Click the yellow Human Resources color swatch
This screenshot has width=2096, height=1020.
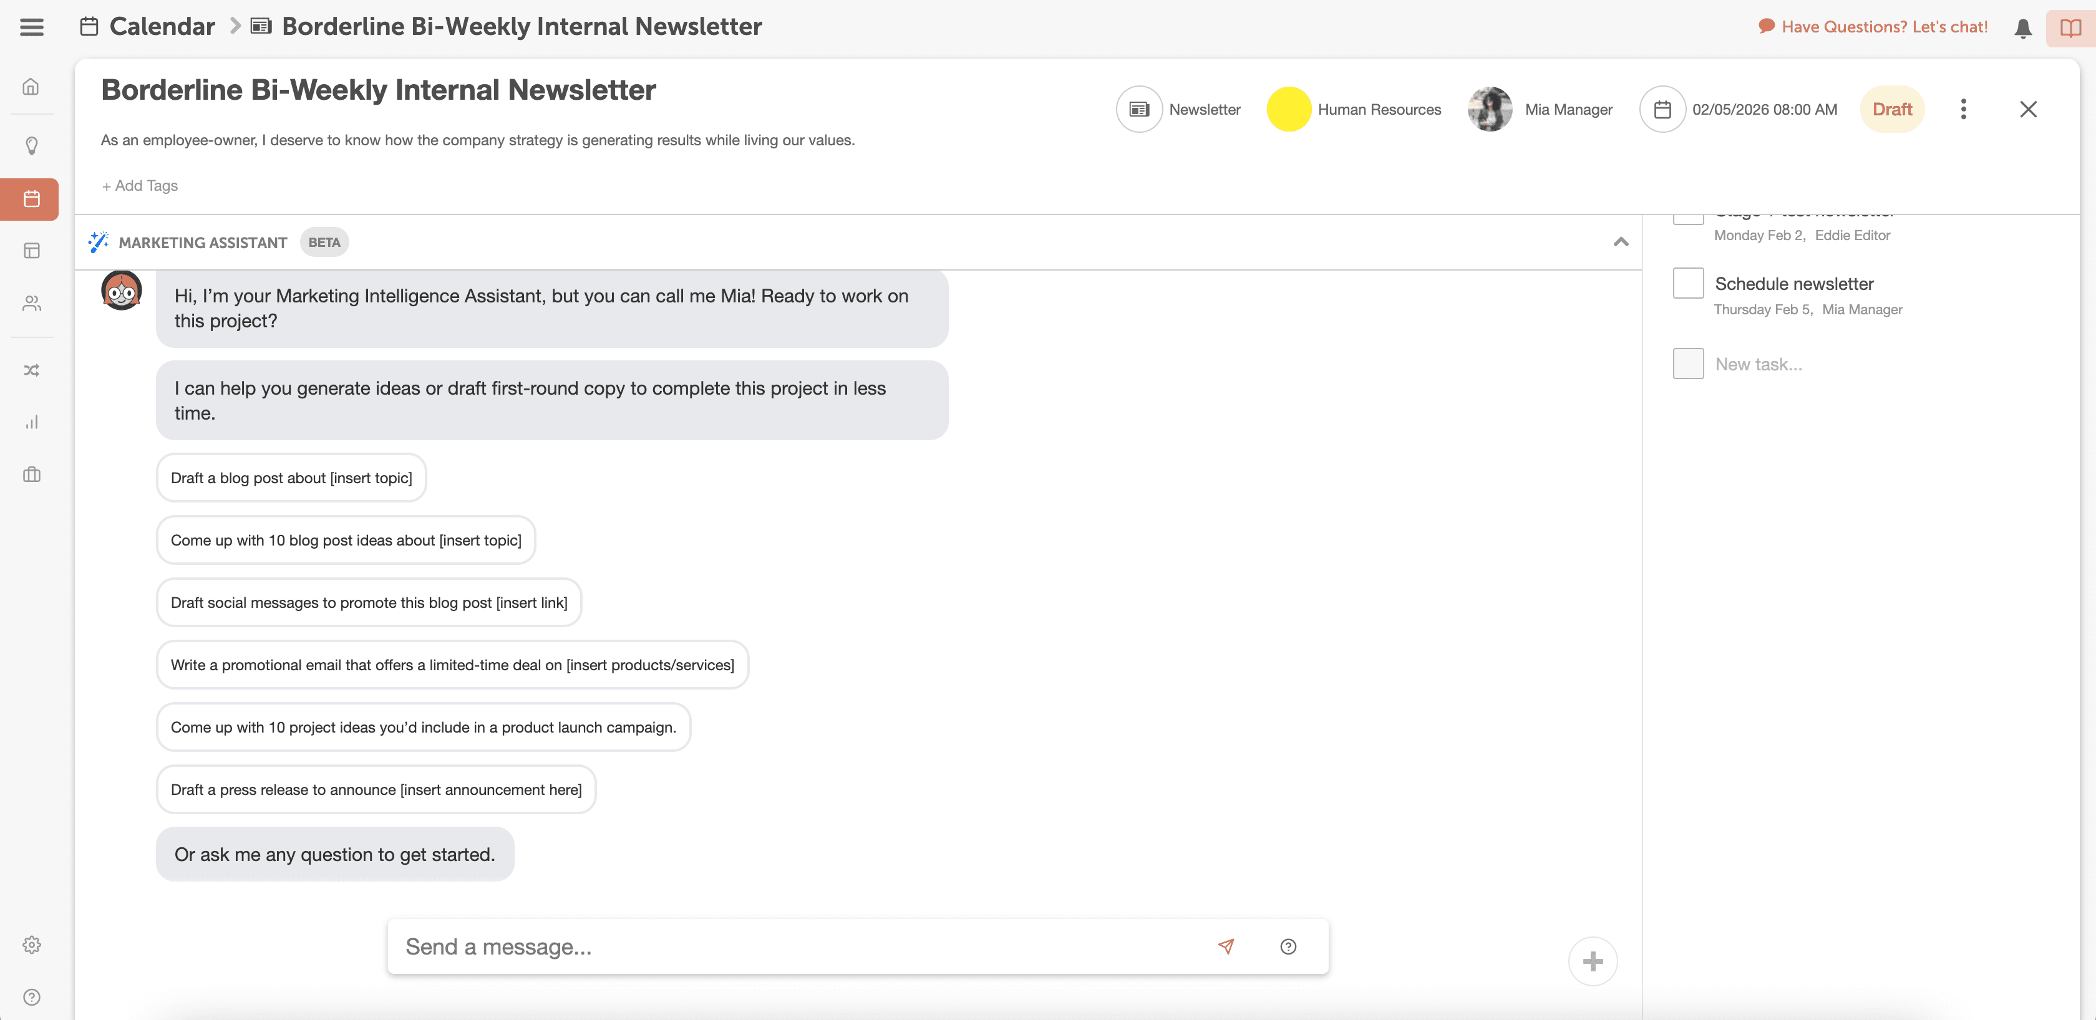[1288, 109]
